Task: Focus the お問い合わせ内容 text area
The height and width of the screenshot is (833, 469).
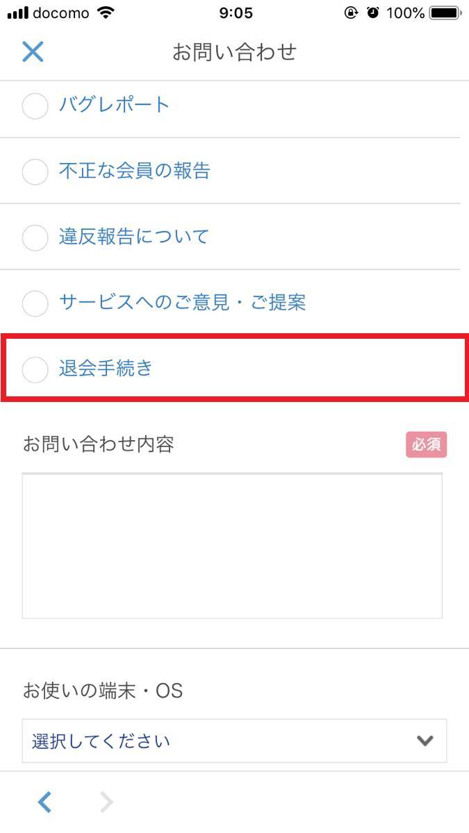Action: pyautogui.click(x=232, y=546)
